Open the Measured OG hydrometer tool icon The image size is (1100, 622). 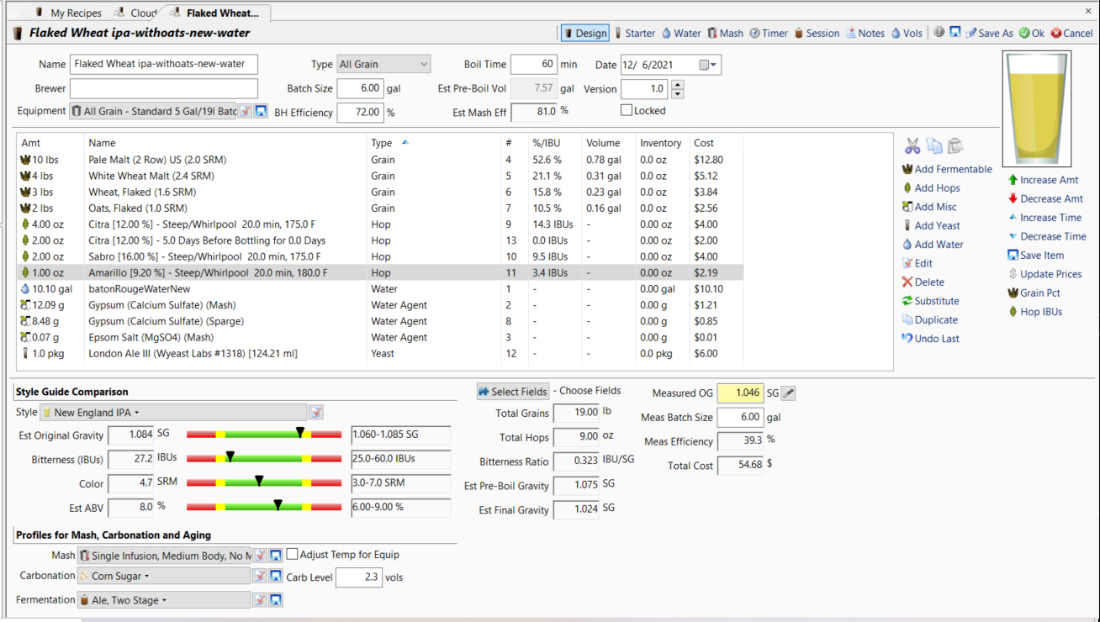click(788, 393)
